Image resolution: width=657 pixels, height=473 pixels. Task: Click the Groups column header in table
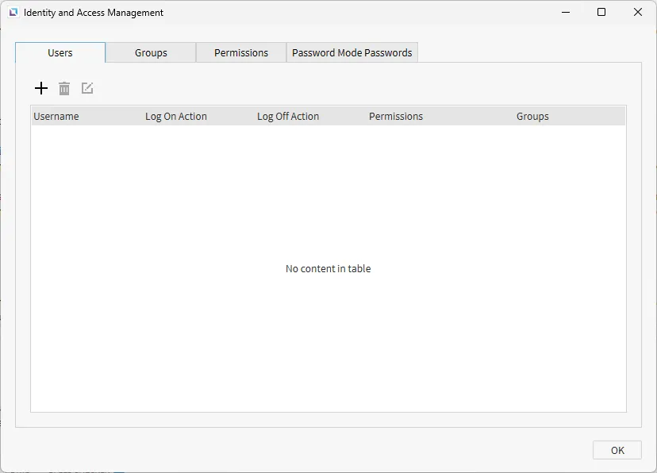[x=532, y=116]
